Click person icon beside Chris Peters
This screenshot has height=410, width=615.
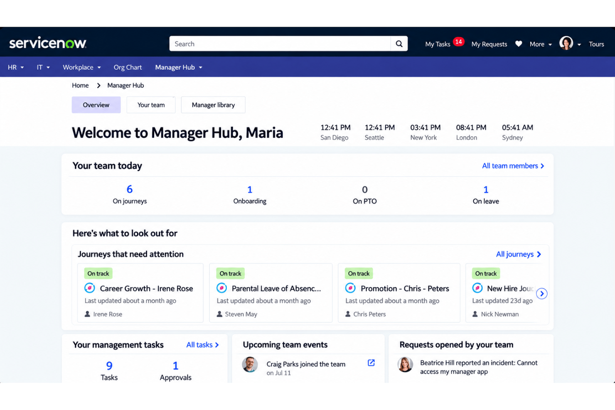pos(348,314)
